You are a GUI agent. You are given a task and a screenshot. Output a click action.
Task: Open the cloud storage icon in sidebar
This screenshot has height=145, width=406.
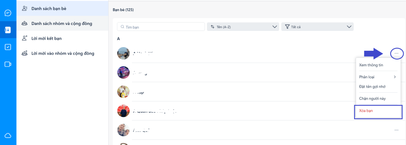coord(8,135)
